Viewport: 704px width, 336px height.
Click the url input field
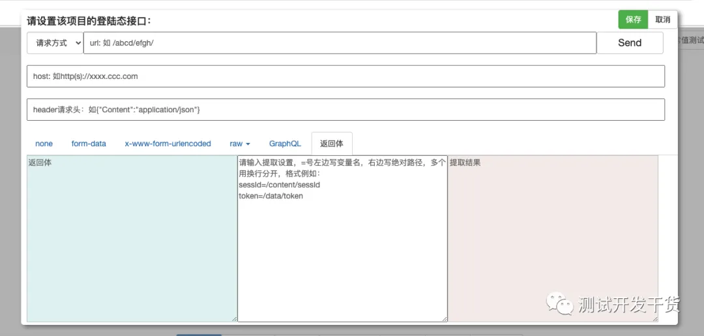[x=340, y=42]
